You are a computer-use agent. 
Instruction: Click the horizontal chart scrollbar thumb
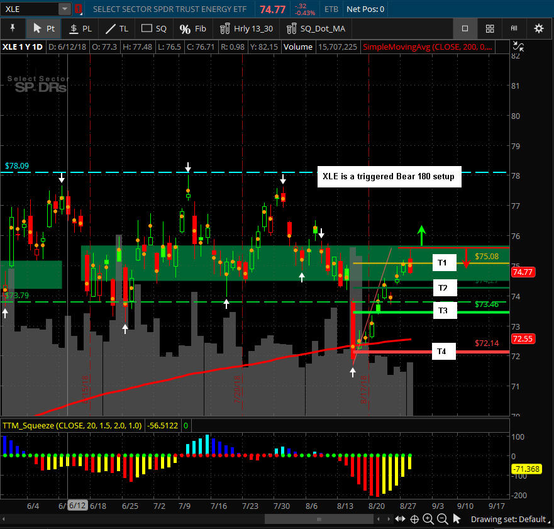(x=319, y=519)
